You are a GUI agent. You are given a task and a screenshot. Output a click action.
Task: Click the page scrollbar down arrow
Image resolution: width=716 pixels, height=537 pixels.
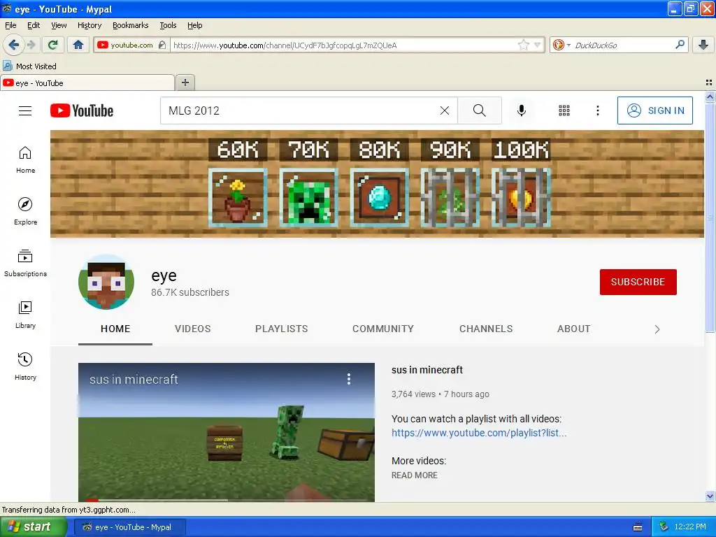[710, 496]
